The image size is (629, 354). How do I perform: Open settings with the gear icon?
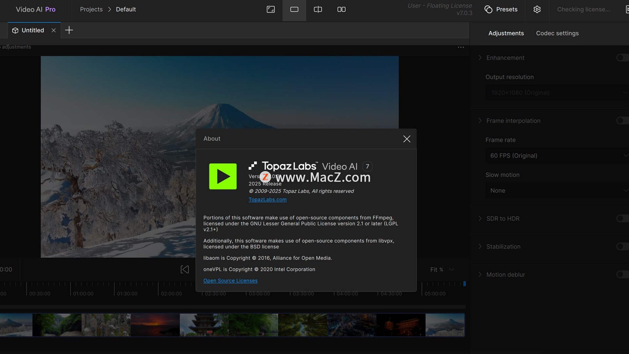(x=537, y=10)
